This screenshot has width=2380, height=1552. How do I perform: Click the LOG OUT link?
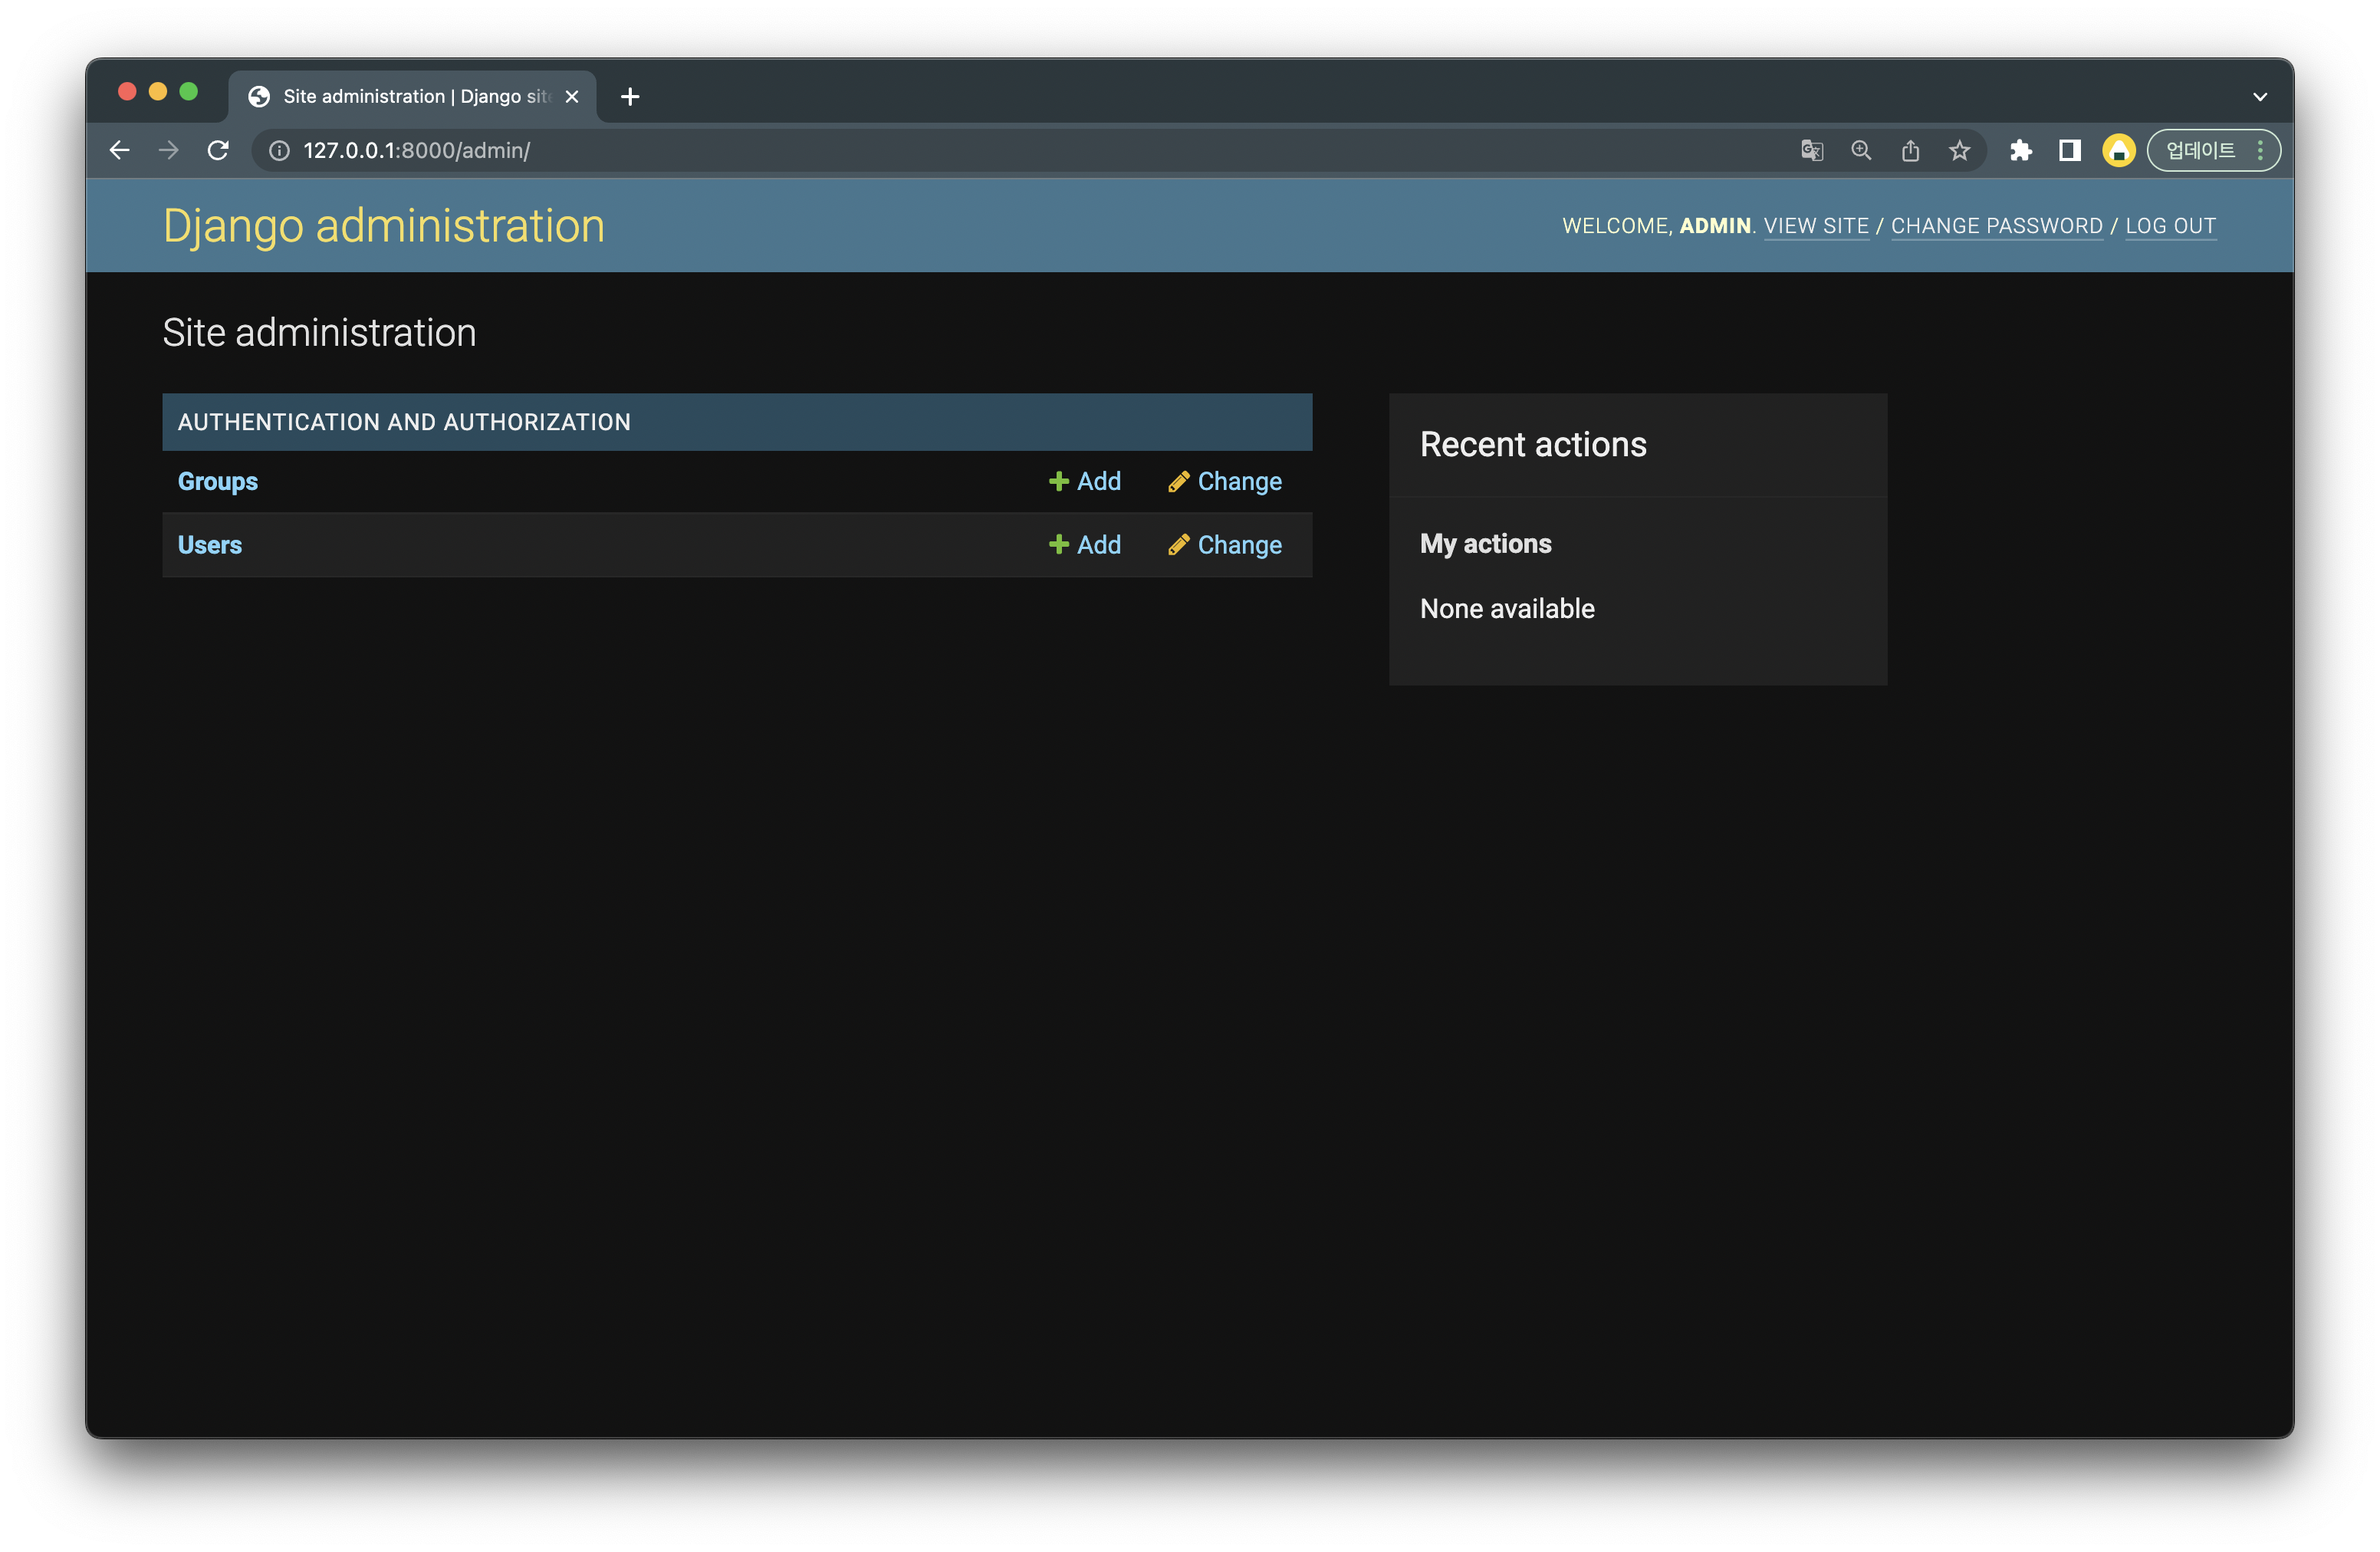2170,226
